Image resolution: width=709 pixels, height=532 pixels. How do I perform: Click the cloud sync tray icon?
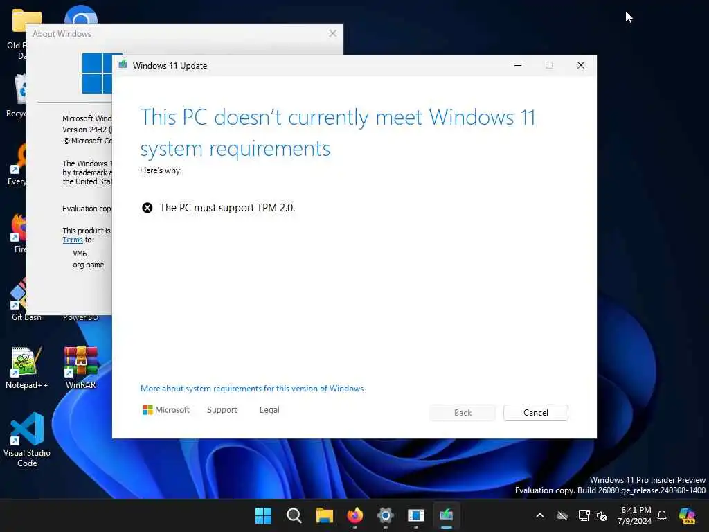click(562, 515)
